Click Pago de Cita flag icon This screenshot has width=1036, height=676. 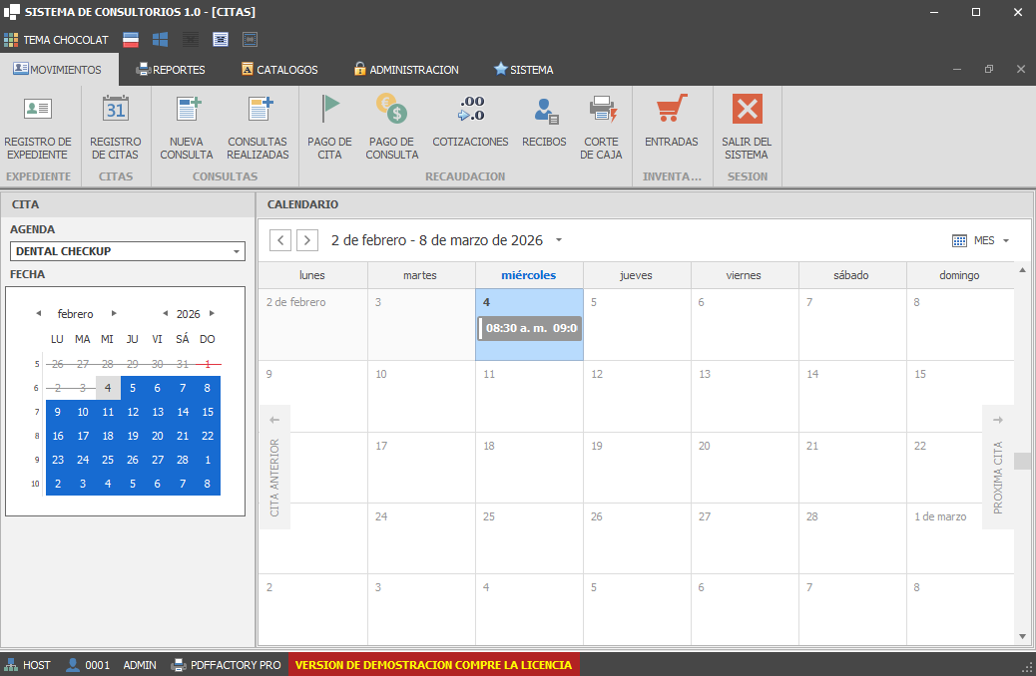click(329, 108)
